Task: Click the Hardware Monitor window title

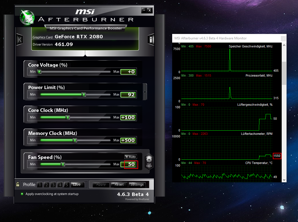Action: (210, 38)
